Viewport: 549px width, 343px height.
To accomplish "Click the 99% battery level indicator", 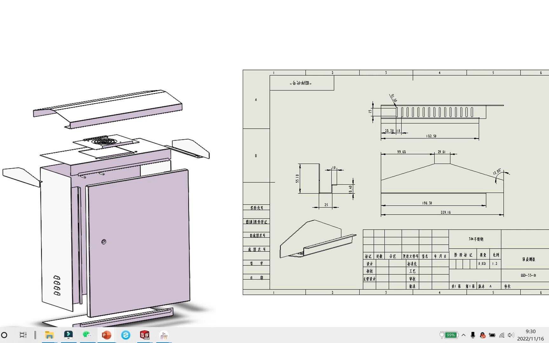I will [x=451, y=335].
